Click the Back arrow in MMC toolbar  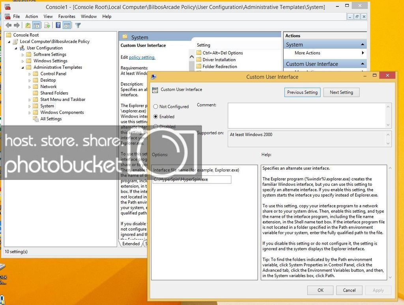pos(8,25)
